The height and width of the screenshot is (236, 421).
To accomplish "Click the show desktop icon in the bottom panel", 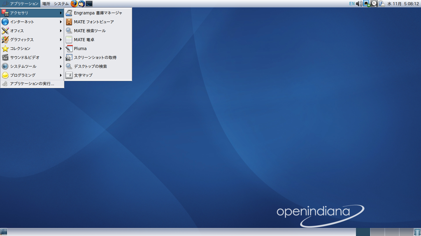I will coord(4,232).
